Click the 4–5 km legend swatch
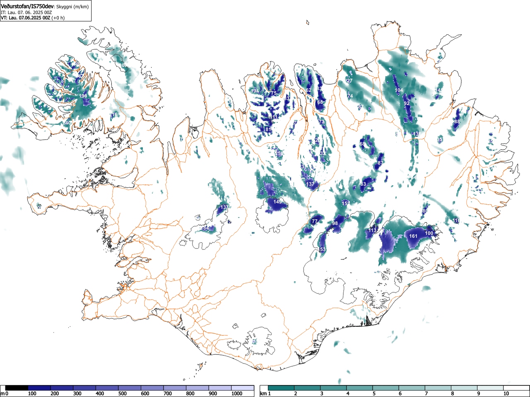This screenshot has height=397, width=530. (x=359, y=388)
